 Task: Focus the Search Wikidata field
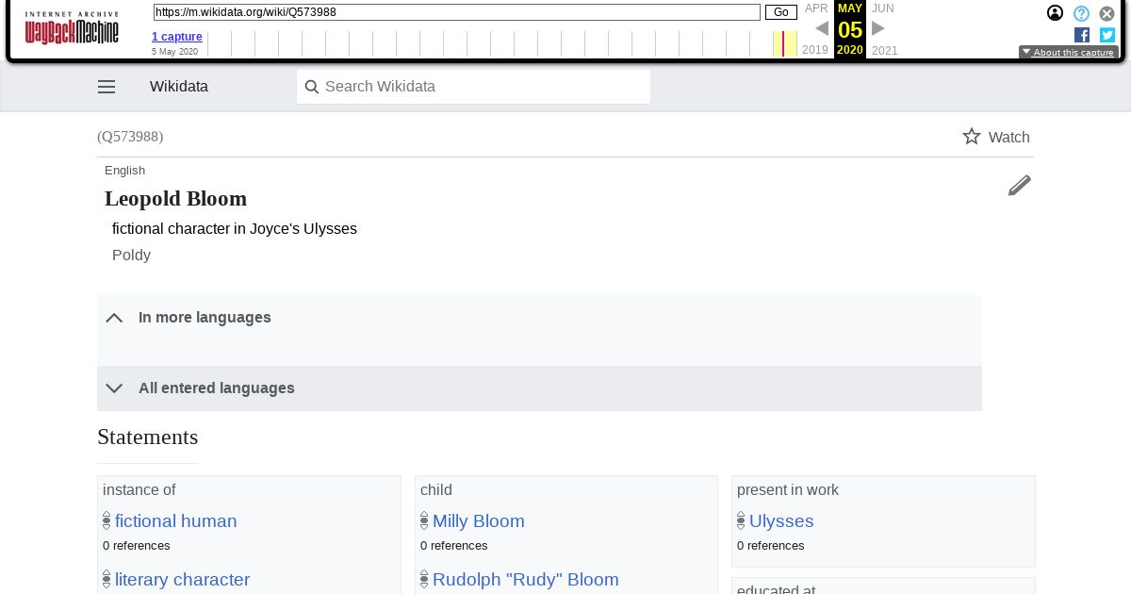(x=473, y=87)
